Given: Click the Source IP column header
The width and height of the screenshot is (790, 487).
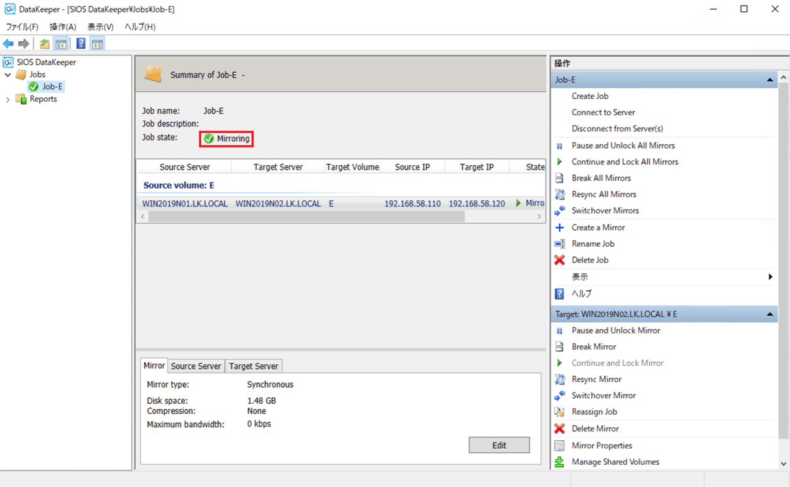Looking at the screenshot, I should pos(412,167).
